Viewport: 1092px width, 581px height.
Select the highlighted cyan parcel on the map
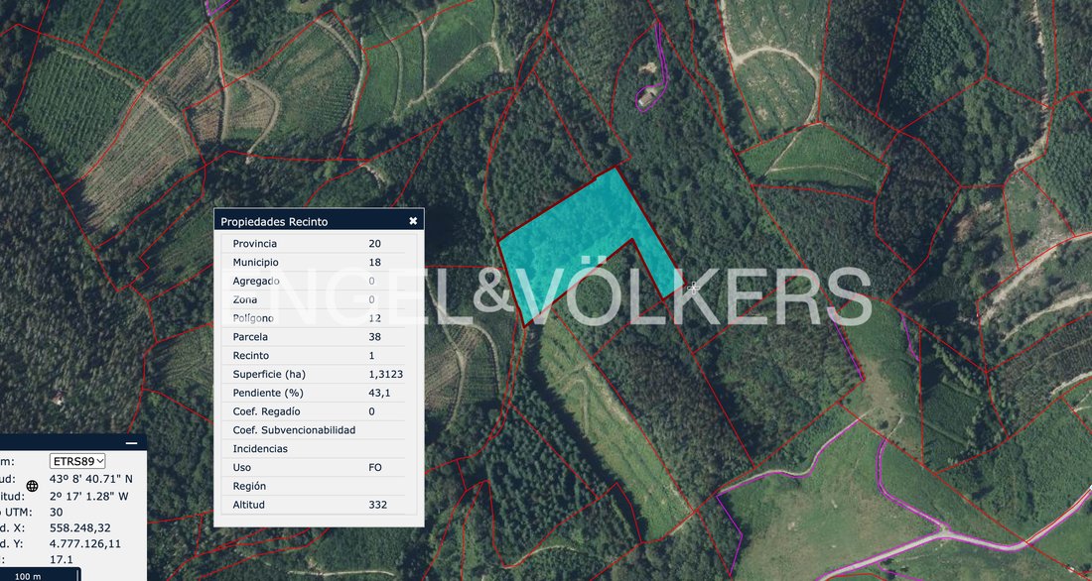tap(577, 237)
